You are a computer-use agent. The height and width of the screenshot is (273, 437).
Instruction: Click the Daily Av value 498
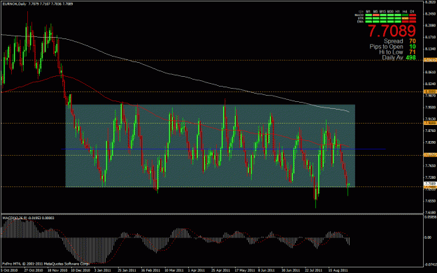click(411, 58)
